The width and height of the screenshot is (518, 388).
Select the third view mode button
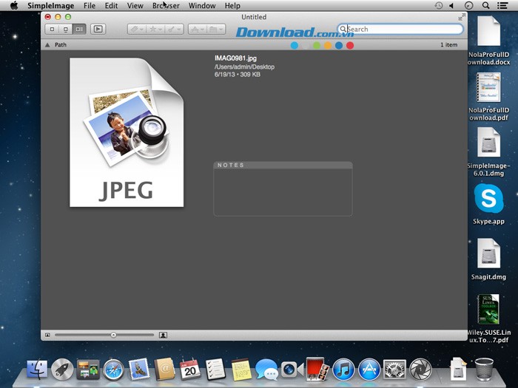click(x=78, y=30)
